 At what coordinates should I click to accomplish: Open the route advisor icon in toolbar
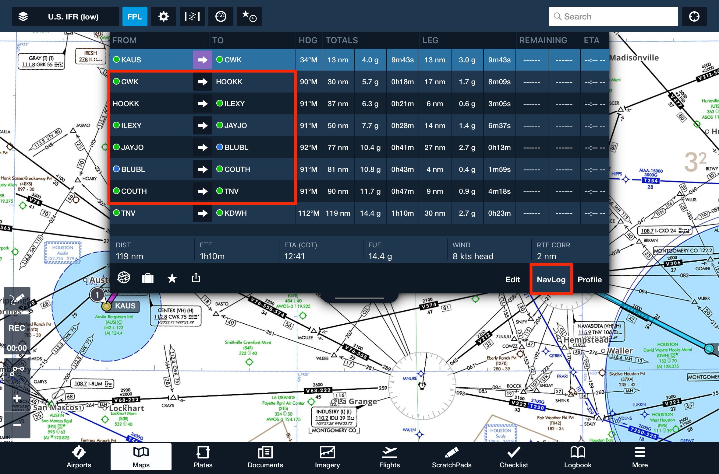(192, 16)
